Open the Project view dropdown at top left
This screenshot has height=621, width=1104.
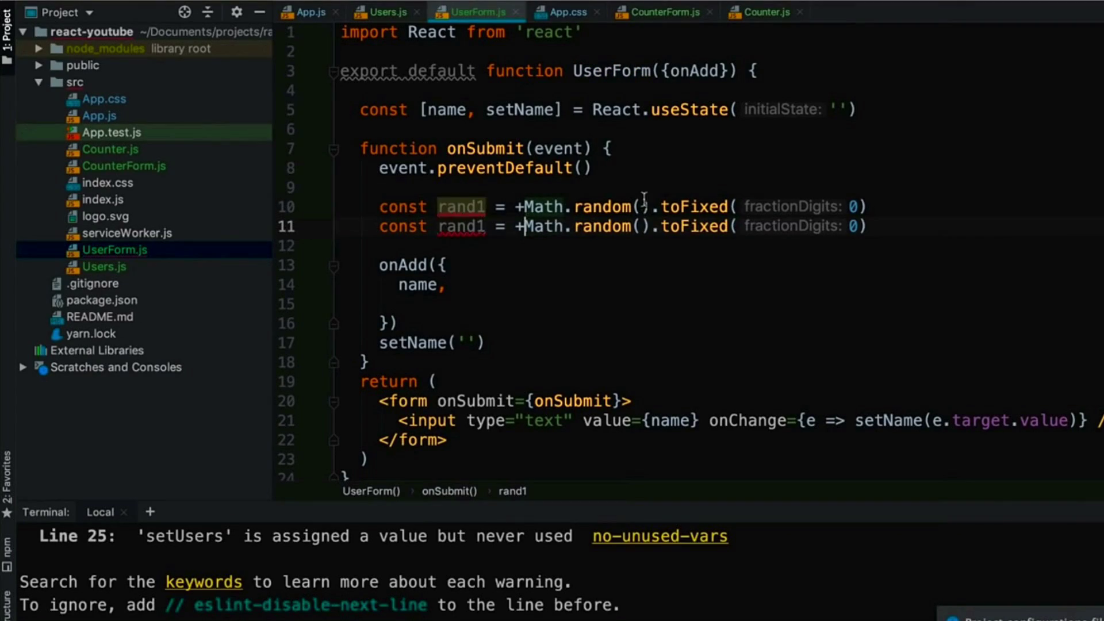coord(59,12)
